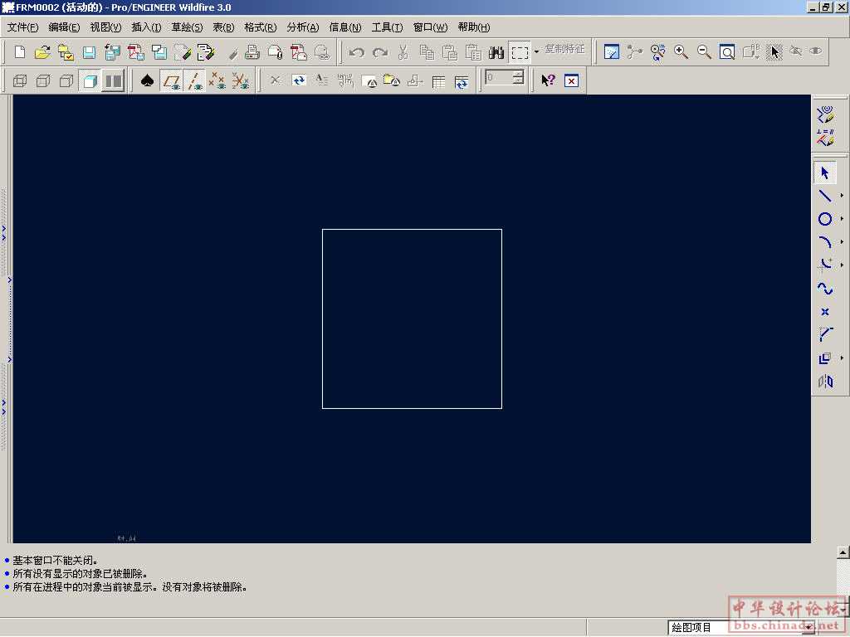Expand the use edge tool flyout arrow
Viewport: 850px width, 637px height.
click(842, 358)
